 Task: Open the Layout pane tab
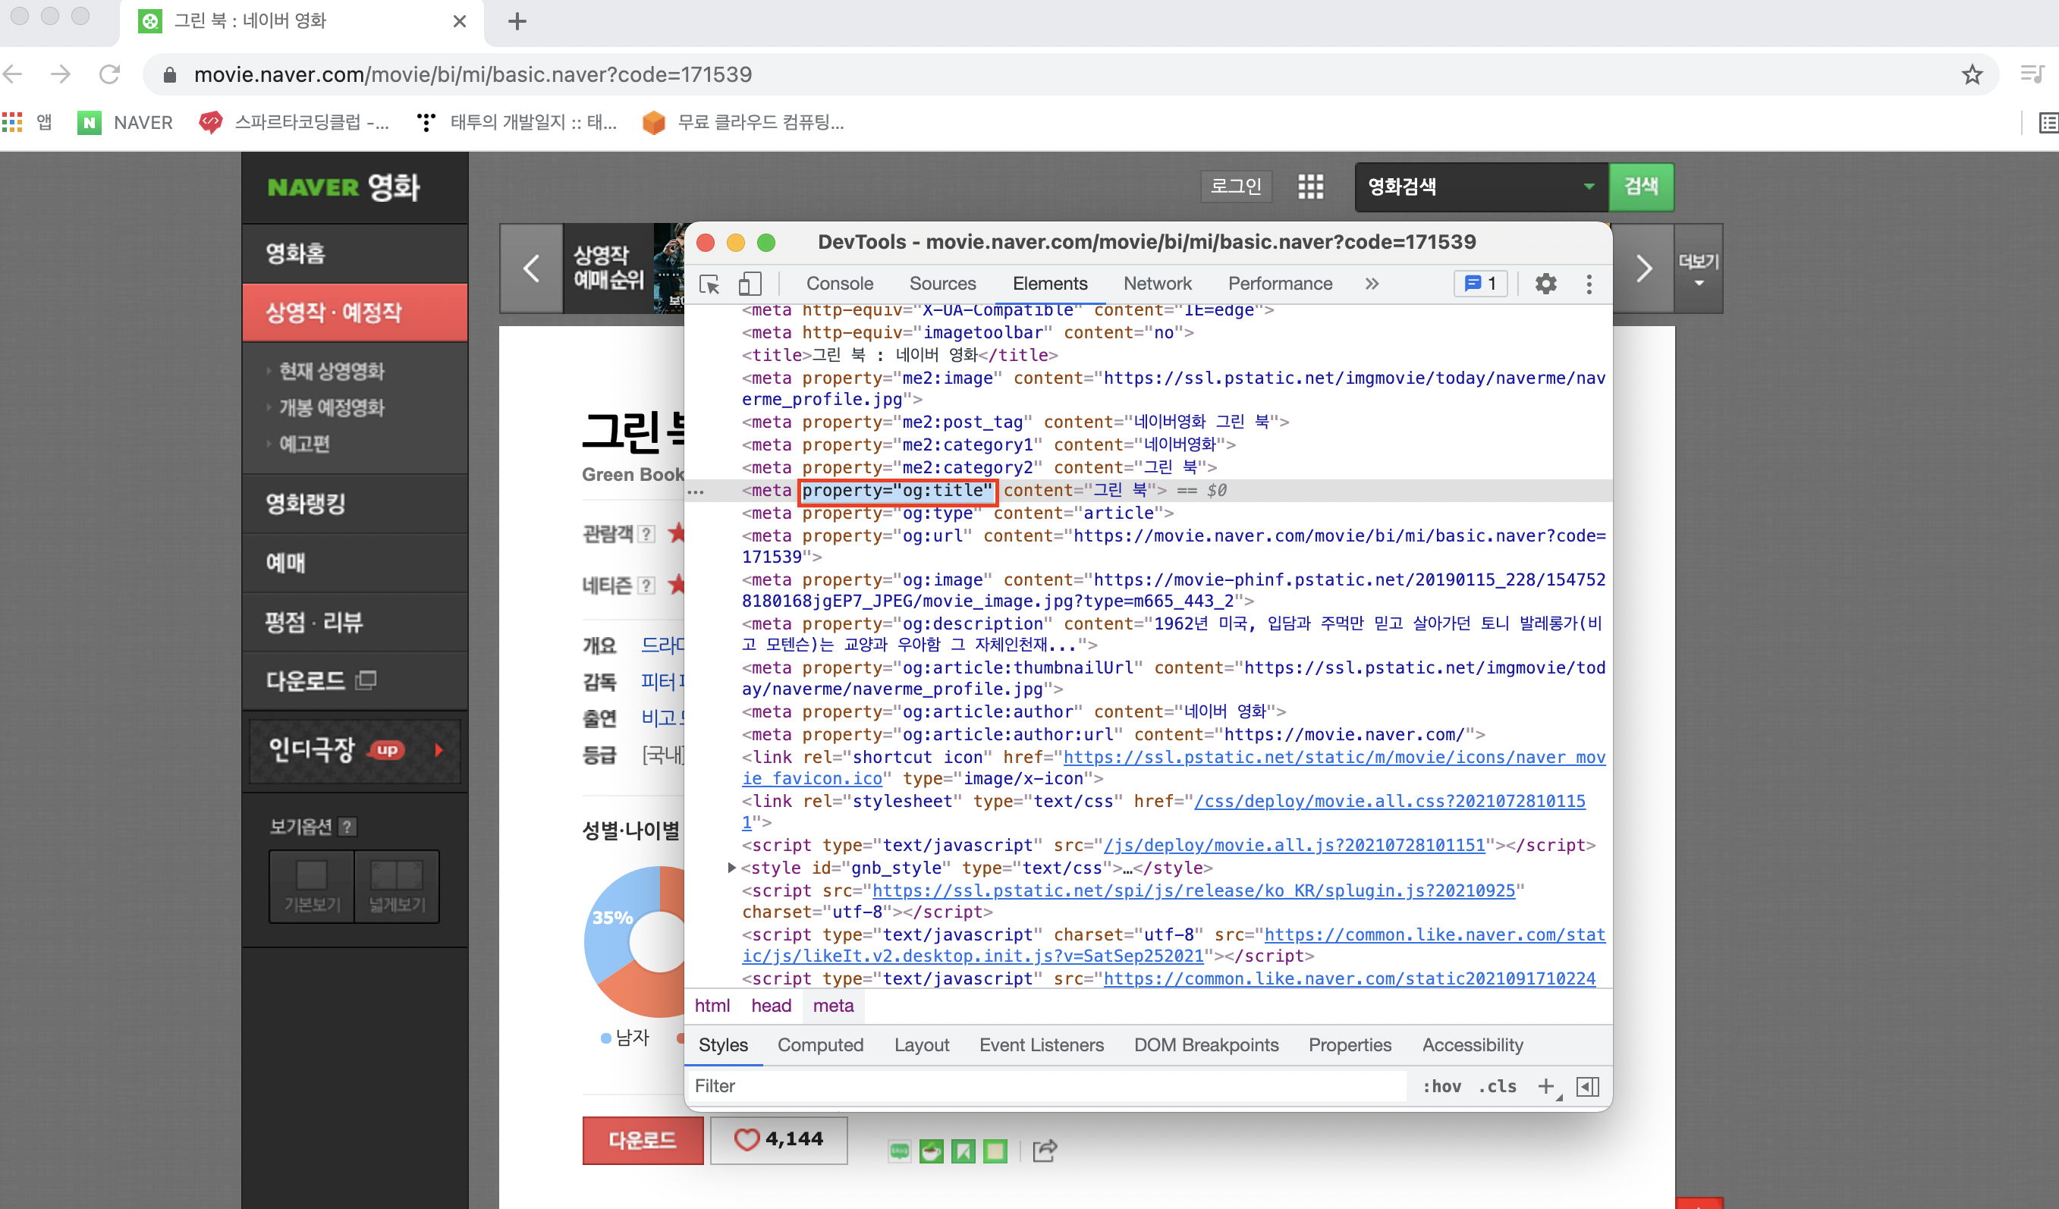coord(921,1045)
